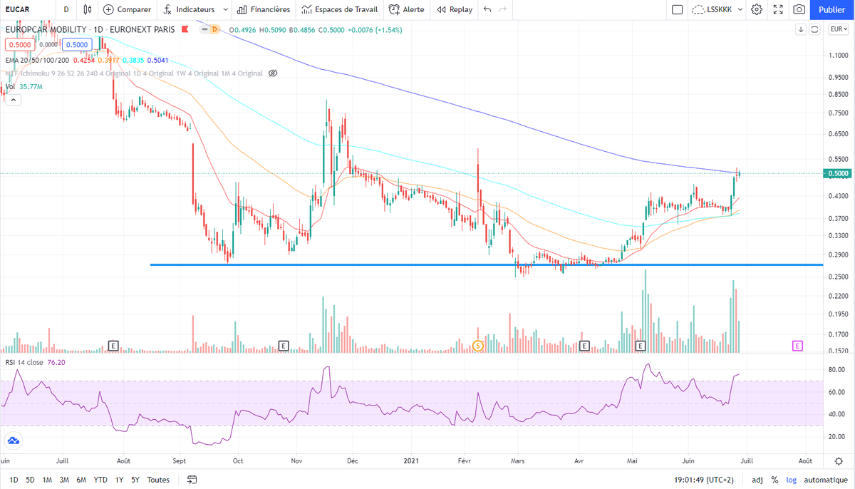855x489 pixels.
Task: Click the red flag next to EURONEXT PARIS
Action: [x=185, y=29]
